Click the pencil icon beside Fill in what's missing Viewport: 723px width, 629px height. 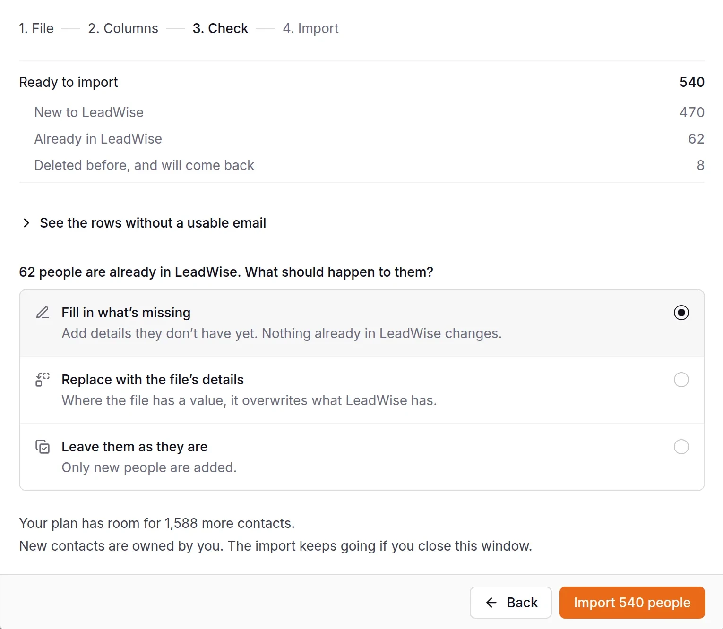tap(43, 313)
